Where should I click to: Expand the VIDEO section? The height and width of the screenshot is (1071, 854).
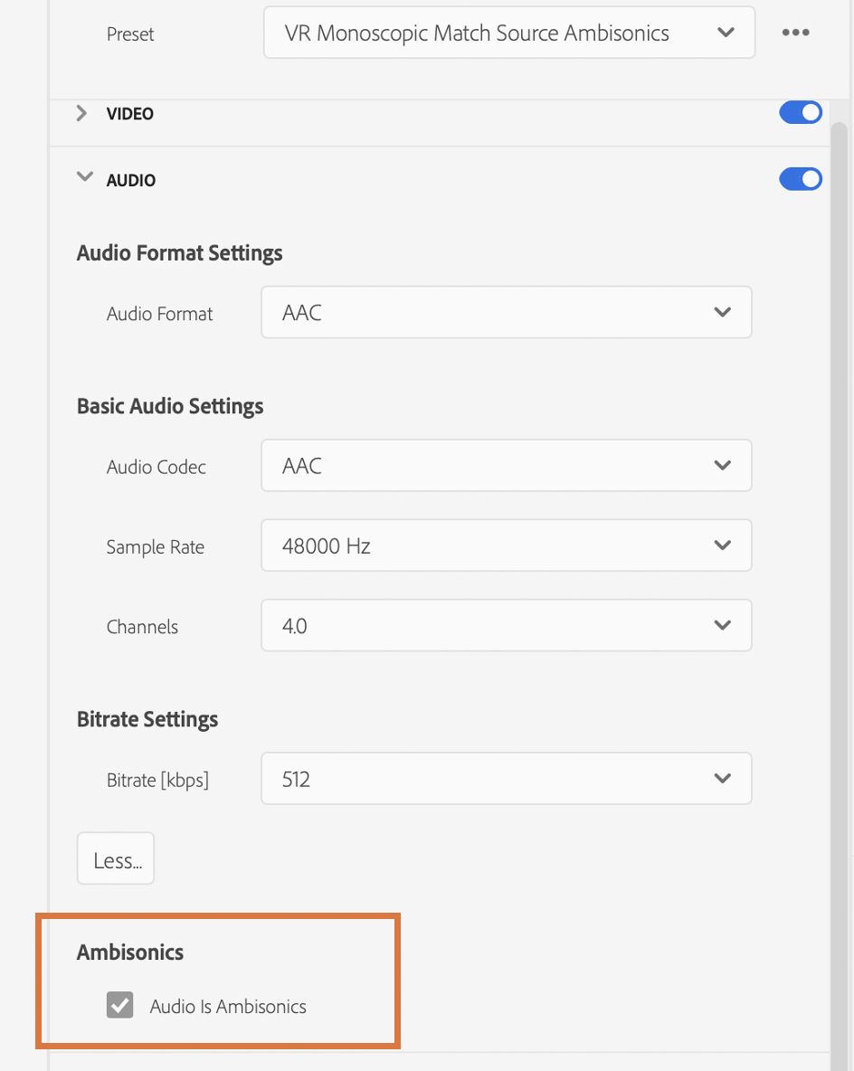[x=82, y=113]
